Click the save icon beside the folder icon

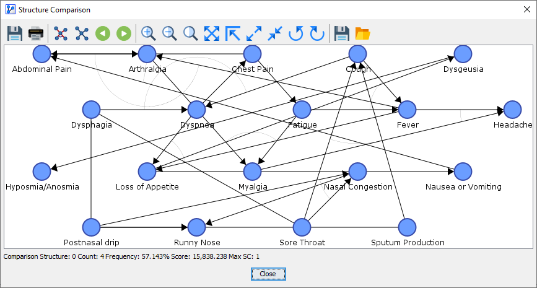click(342, 33)
